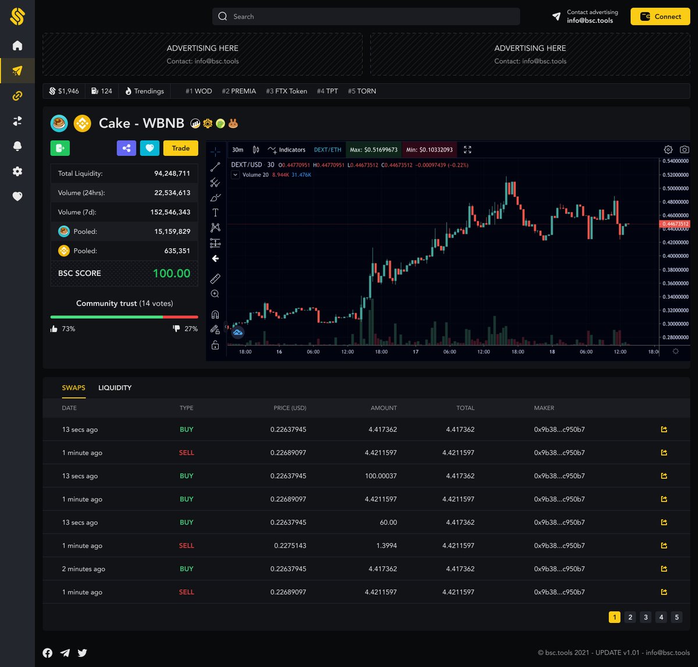Select the pitchfork drawing tool
This screenshot has width=698, height=667.
tap(215, 182)
